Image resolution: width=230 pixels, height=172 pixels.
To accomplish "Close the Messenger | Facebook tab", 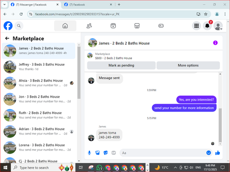I will [x=57, y=5].
